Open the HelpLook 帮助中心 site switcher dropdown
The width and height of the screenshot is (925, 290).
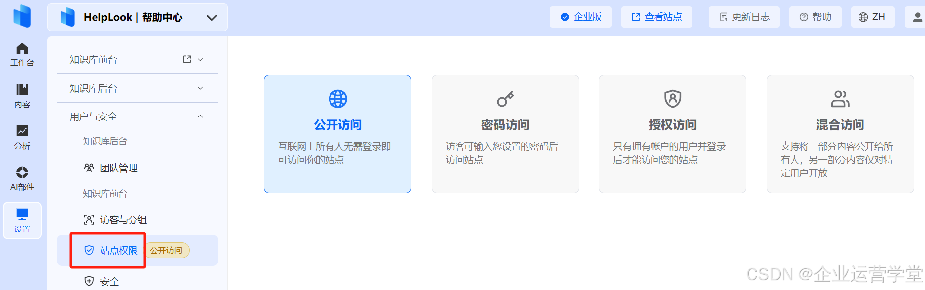[137, 17]
